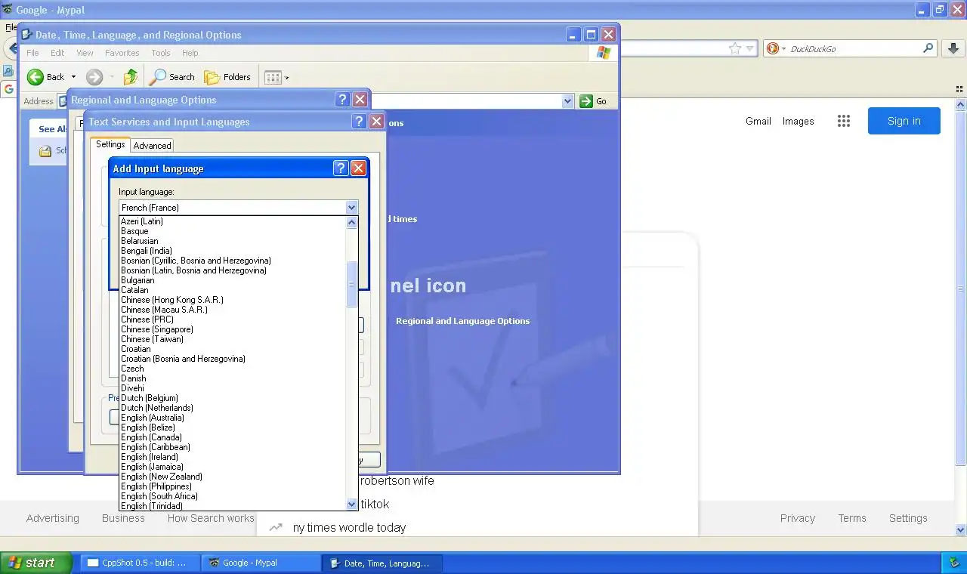Select Basque in the language list
Screen dimensions: 967x574
pyautogui.click(x=233, y=231)
